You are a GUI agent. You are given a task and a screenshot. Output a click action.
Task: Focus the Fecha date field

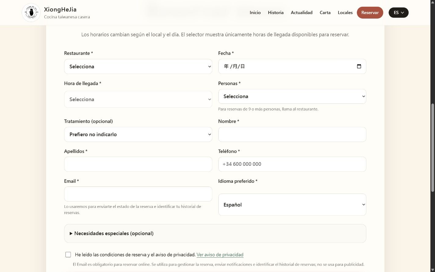point(292,67)
